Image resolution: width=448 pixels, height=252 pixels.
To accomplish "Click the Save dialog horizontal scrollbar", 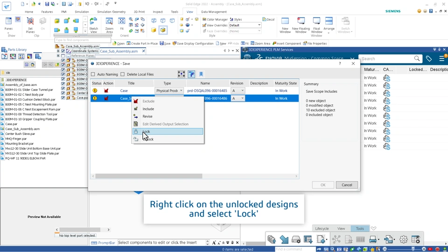I will click(148, 176).
